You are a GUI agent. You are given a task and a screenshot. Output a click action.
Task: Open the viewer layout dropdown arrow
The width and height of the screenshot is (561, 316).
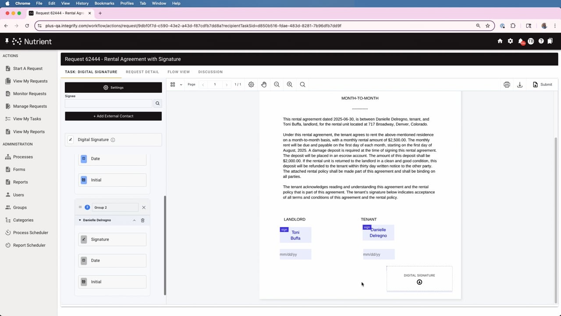coord(181,85)
